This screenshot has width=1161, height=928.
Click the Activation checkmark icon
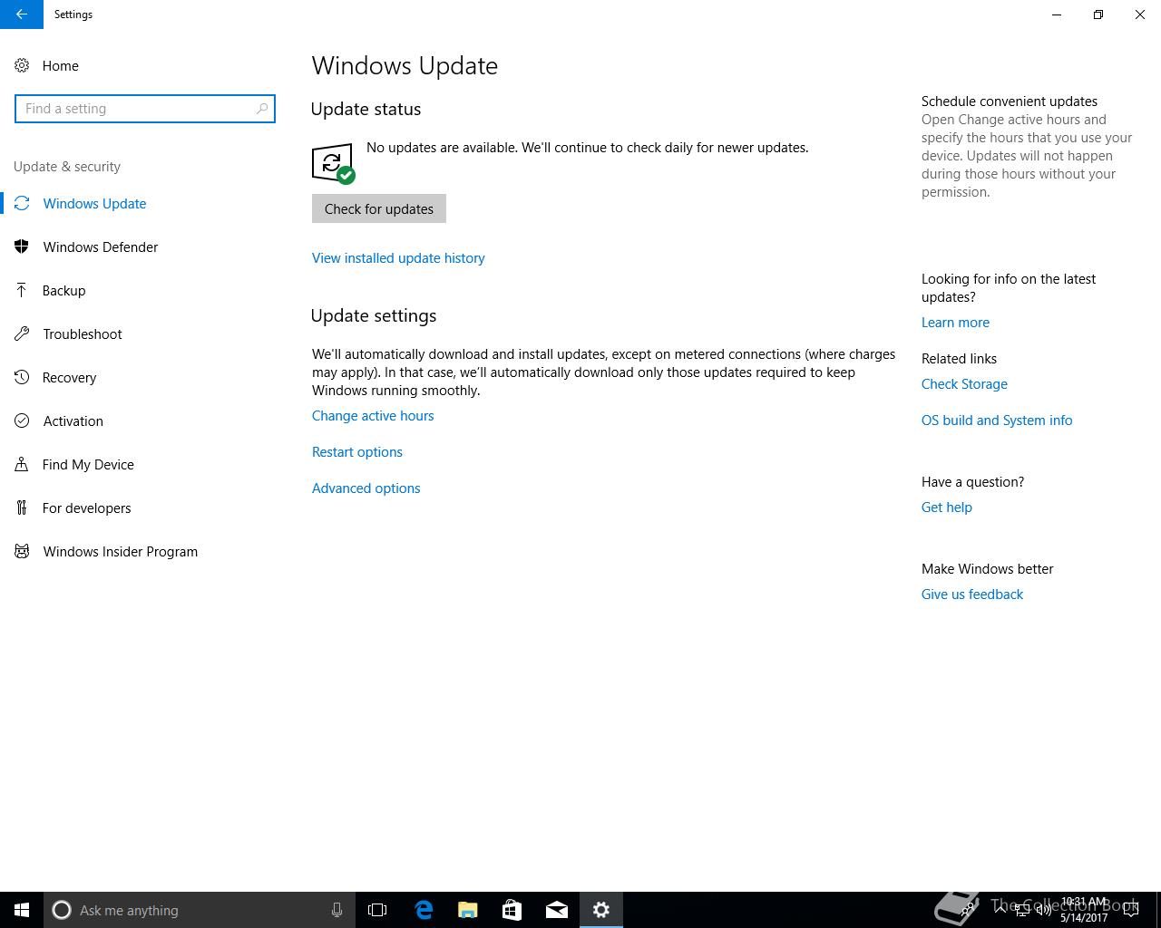pyautogui.click(x=22, y=420)
